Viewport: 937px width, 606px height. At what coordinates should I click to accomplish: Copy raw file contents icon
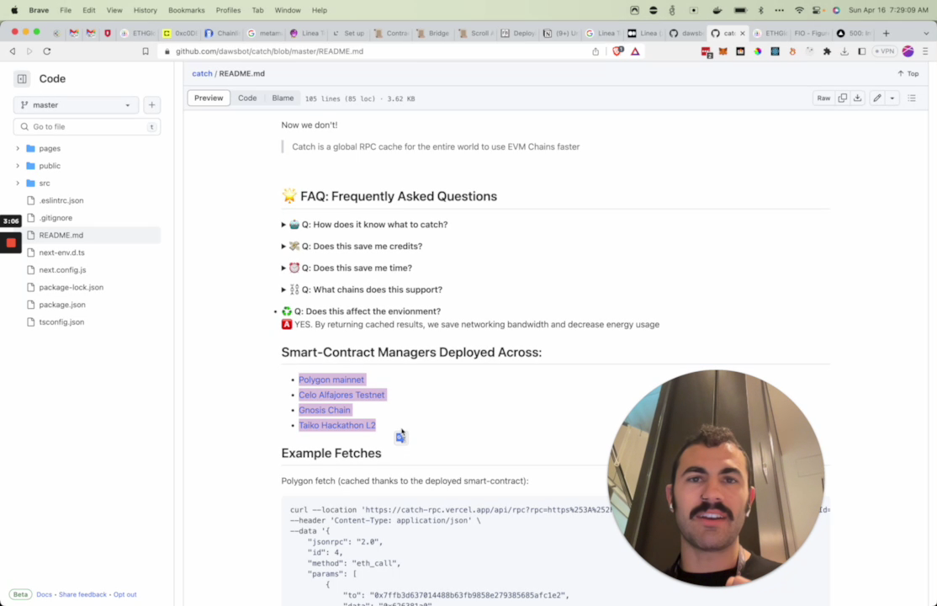[x=843, y=98]
